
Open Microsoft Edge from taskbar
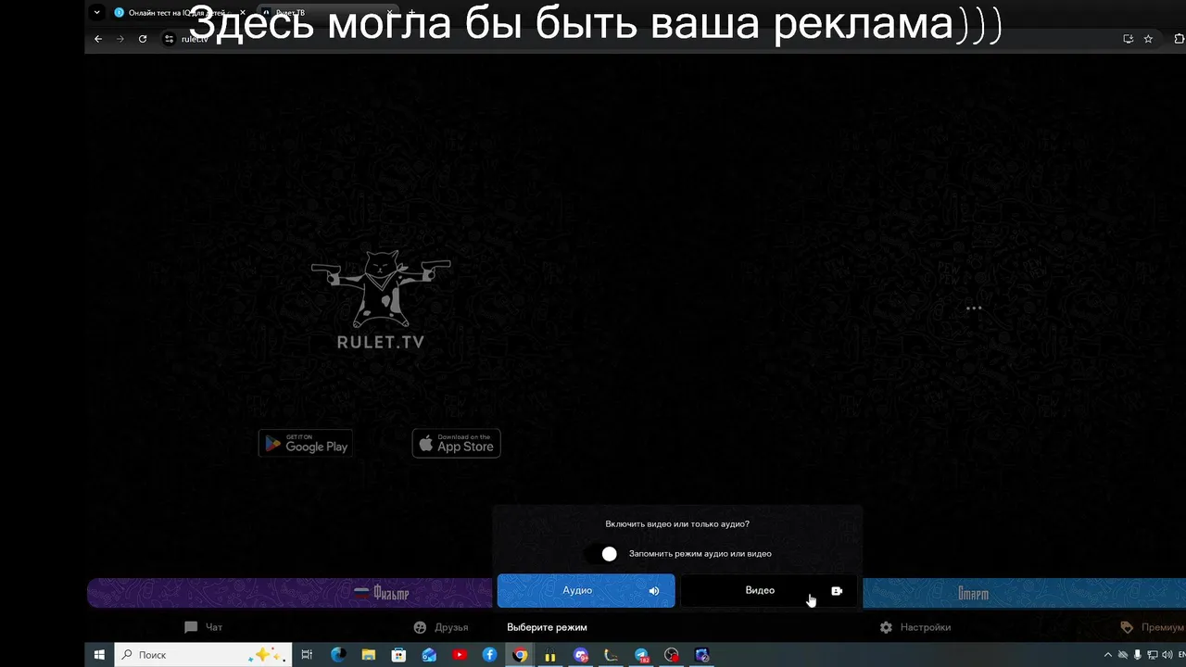[x=338, y=655]
